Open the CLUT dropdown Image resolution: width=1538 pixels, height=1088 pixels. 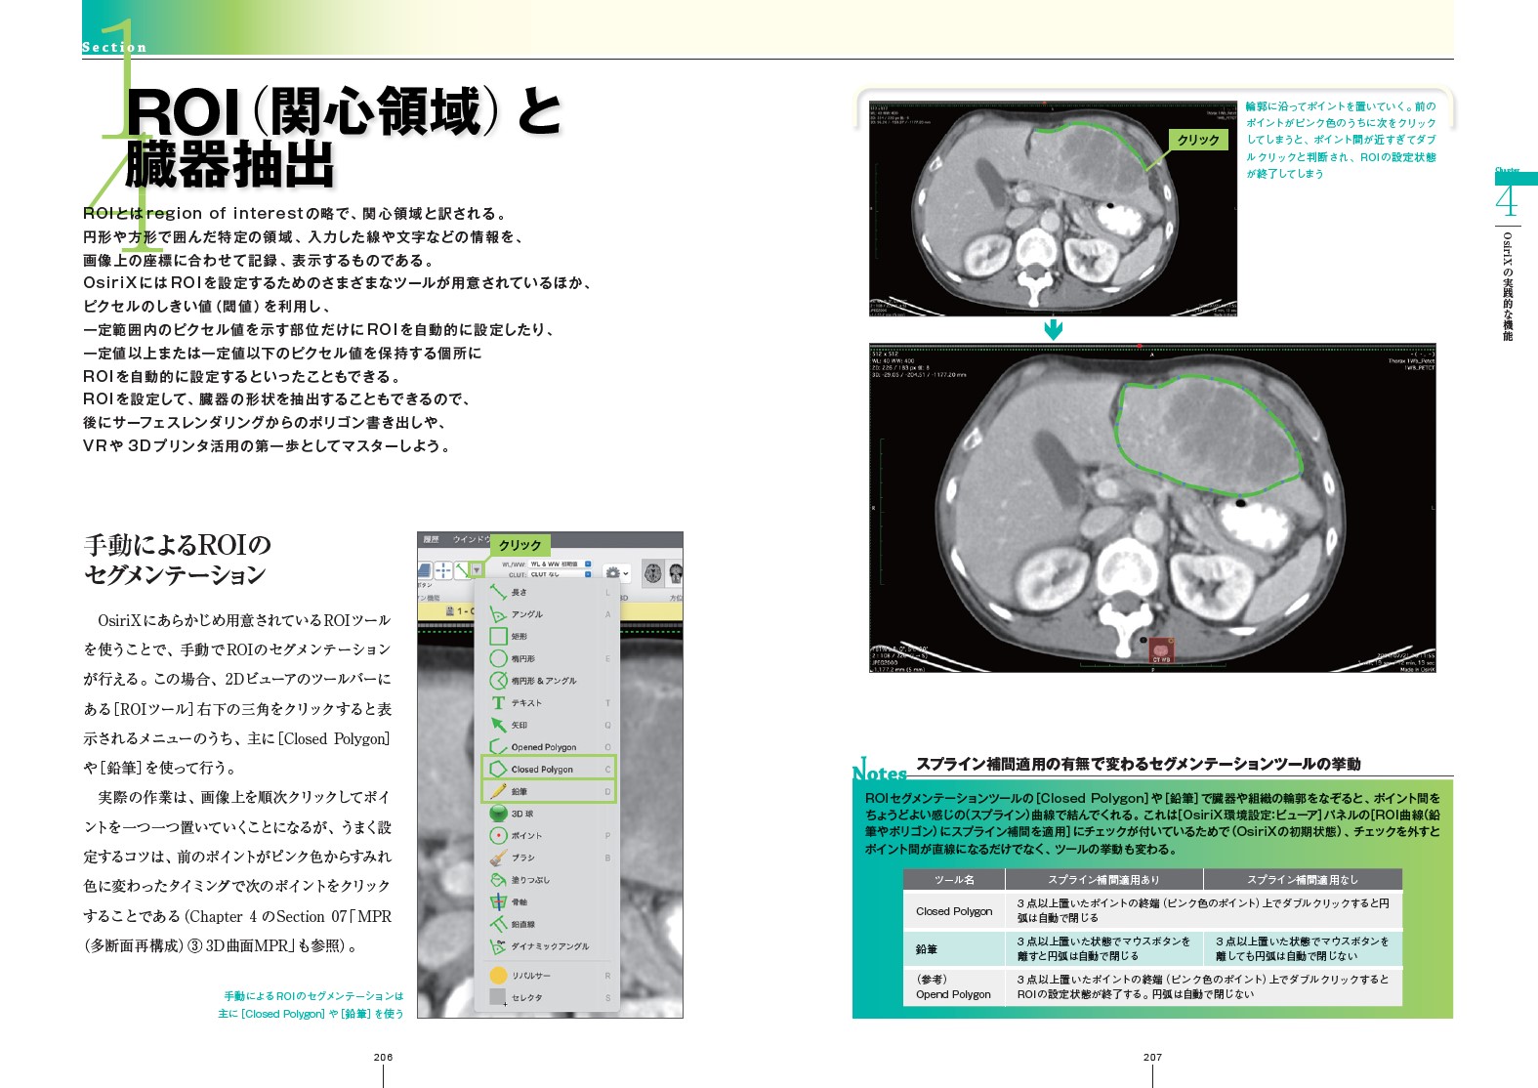[560, 574]
